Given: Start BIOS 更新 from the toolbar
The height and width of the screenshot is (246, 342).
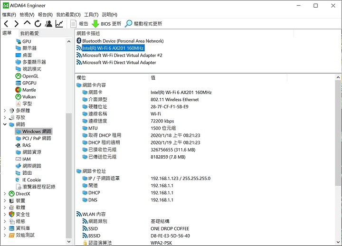Looking at the screenshot, I should tap(106, 24).
